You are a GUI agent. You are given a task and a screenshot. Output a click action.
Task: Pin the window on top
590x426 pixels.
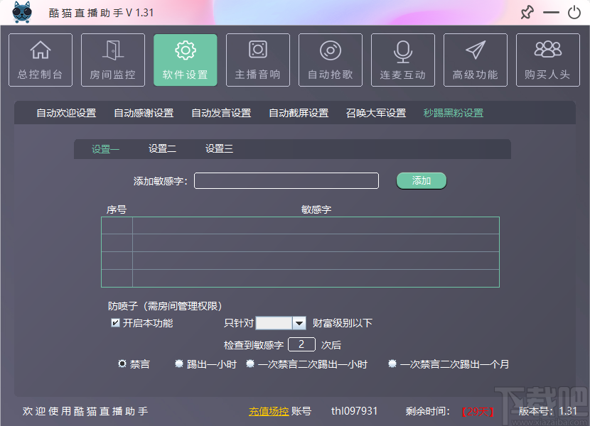coord(527,12)
